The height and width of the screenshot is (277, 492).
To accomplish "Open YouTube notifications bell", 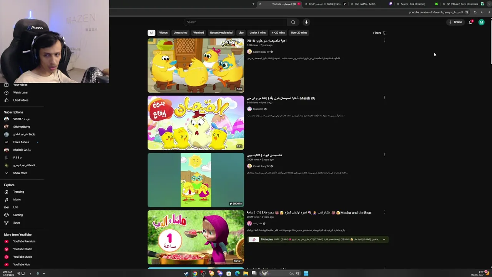I will (x=470, y=22).
